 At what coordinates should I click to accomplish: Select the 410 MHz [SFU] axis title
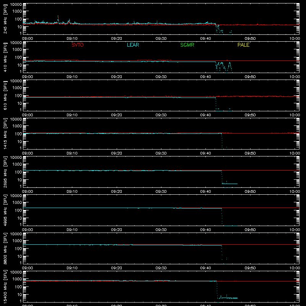(5, 57)
